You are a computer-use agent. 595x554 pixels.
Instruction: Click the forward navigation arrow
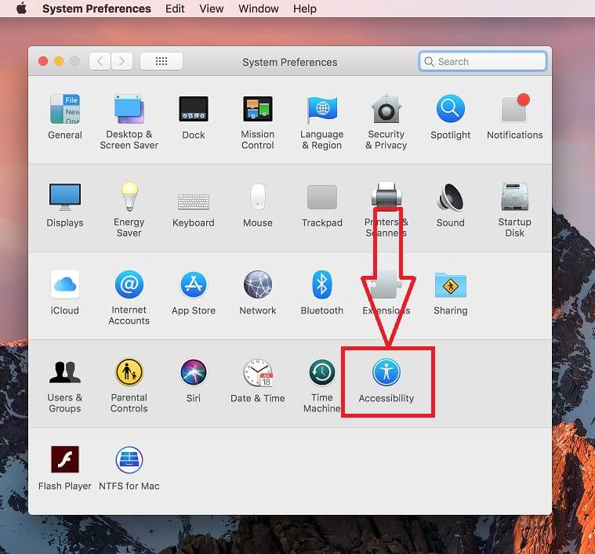click(122, 61)
